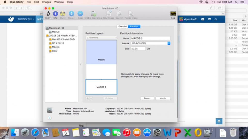Open the Partition Layout dropdown
248x139 pixels.
(101, 38)
